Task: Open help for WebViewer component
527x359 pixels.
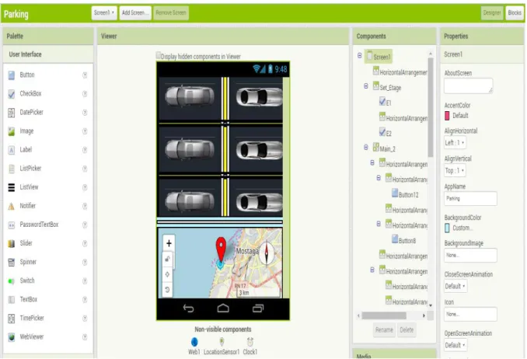Action: pyautogui.click(x=85, y=336)
